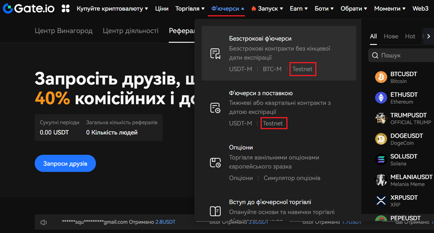Image resolution: width=434 pixels, height=233 pixels.
Task: Click the OFFICIAL TRUMP coin icon
Action: [381, 118]
